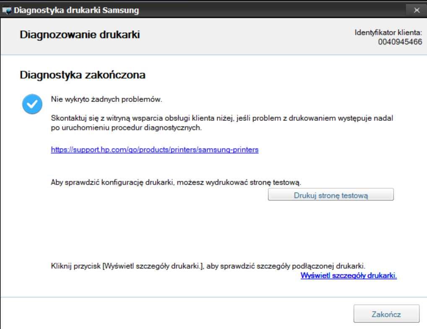Image resolution: width=427 pixels, height=329 pixels.
Task: Close the Diagnostyka drukarki Samsung window
Action: [417, 10]
